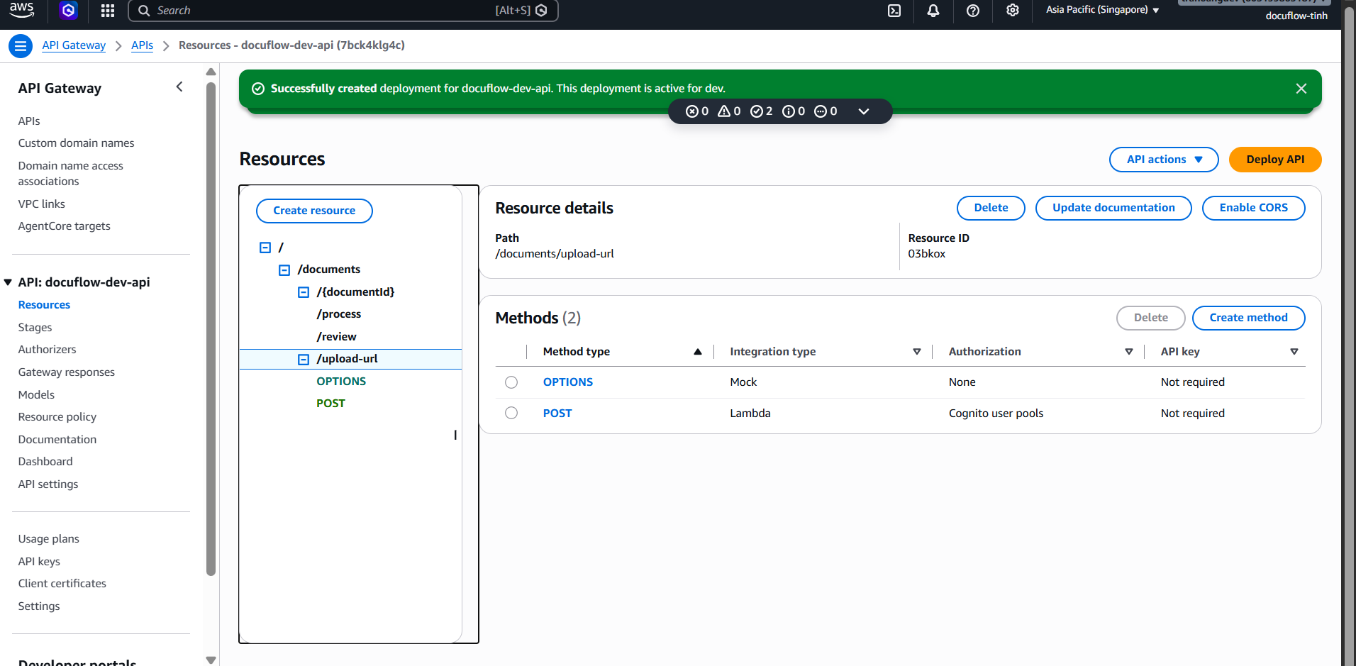
Task: Dismiss the successful deployment banner
Action: pyautogui.click(x=1301, y=89)
